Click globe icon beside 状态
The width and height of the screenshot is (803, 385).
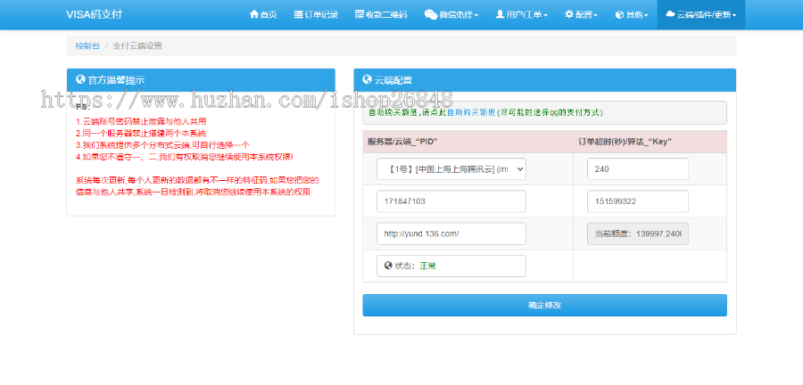(x=388, y=266)
